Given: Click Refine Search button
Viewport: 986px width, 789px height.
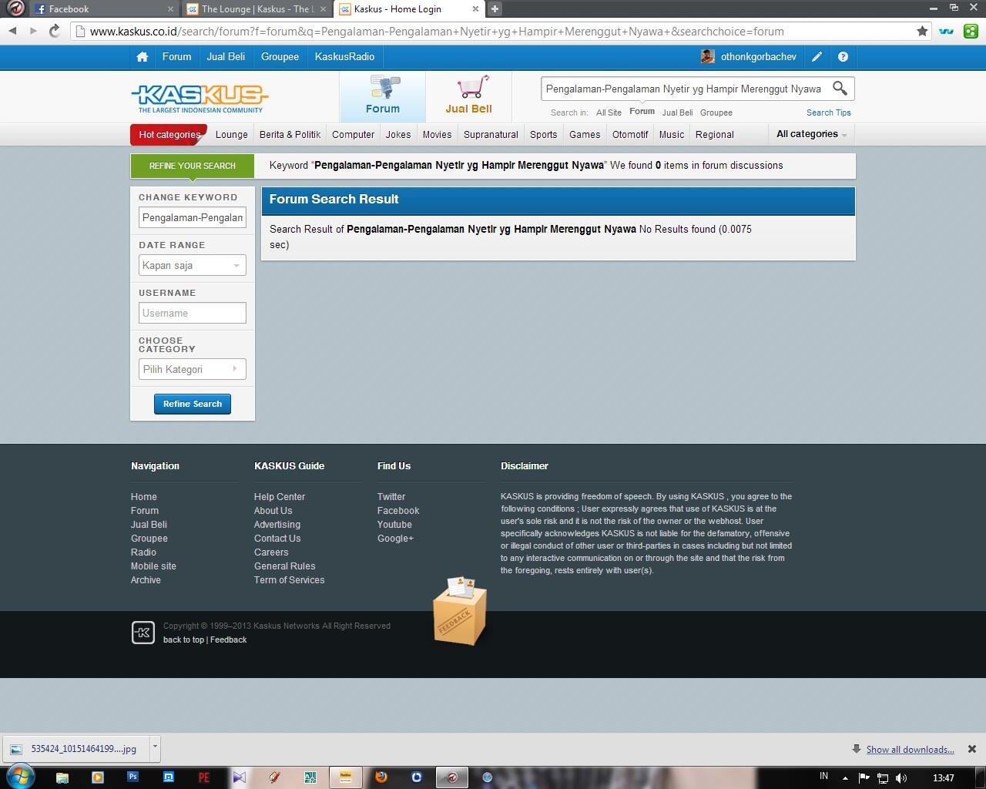Looking at the screenshot, I should pyautogui.click(x=193, y=404).
